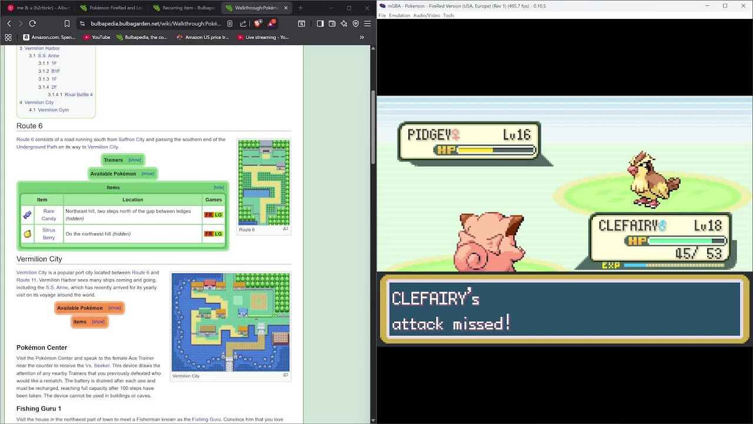
Task: Switch to the Recurring item - Bulbapedia tab
Action: tap(184, 8)
